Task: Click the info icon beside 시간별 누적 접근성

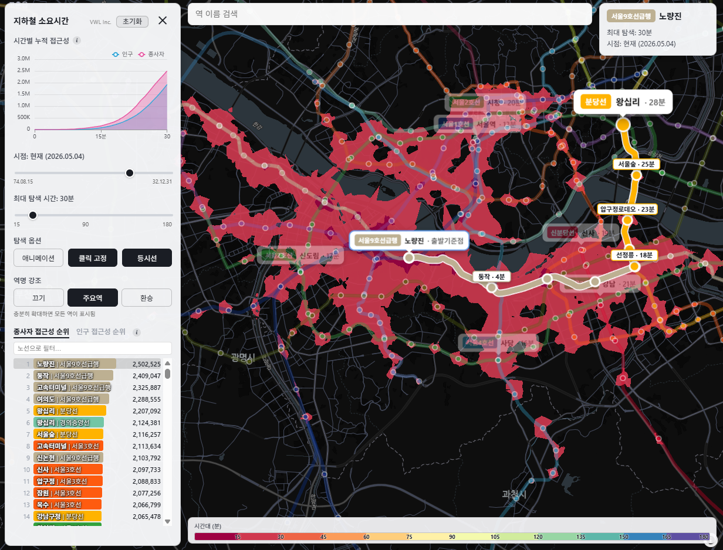Action: point(77,40)
